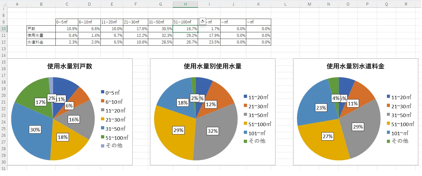The height and width of the screenshot is (176, 422).
Task: Click the cell showing 17.6%
Action: coord(136,29)
